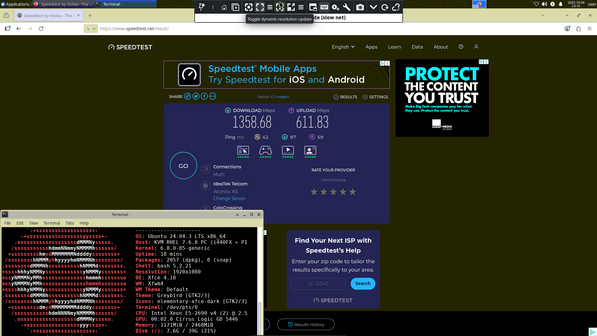
Task: Open the search engine selector dropdown
Action: pos(90,29)
